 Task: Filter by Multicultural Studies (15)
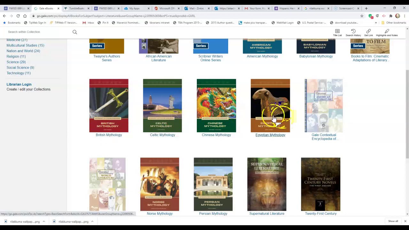26,45
